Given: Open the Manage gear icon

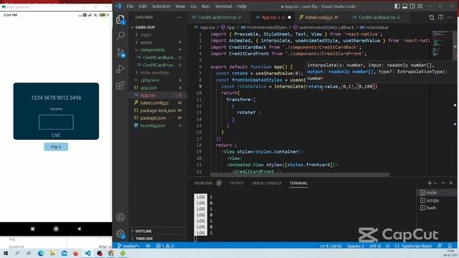Looking at the screenshot, I should pos(120,234).
